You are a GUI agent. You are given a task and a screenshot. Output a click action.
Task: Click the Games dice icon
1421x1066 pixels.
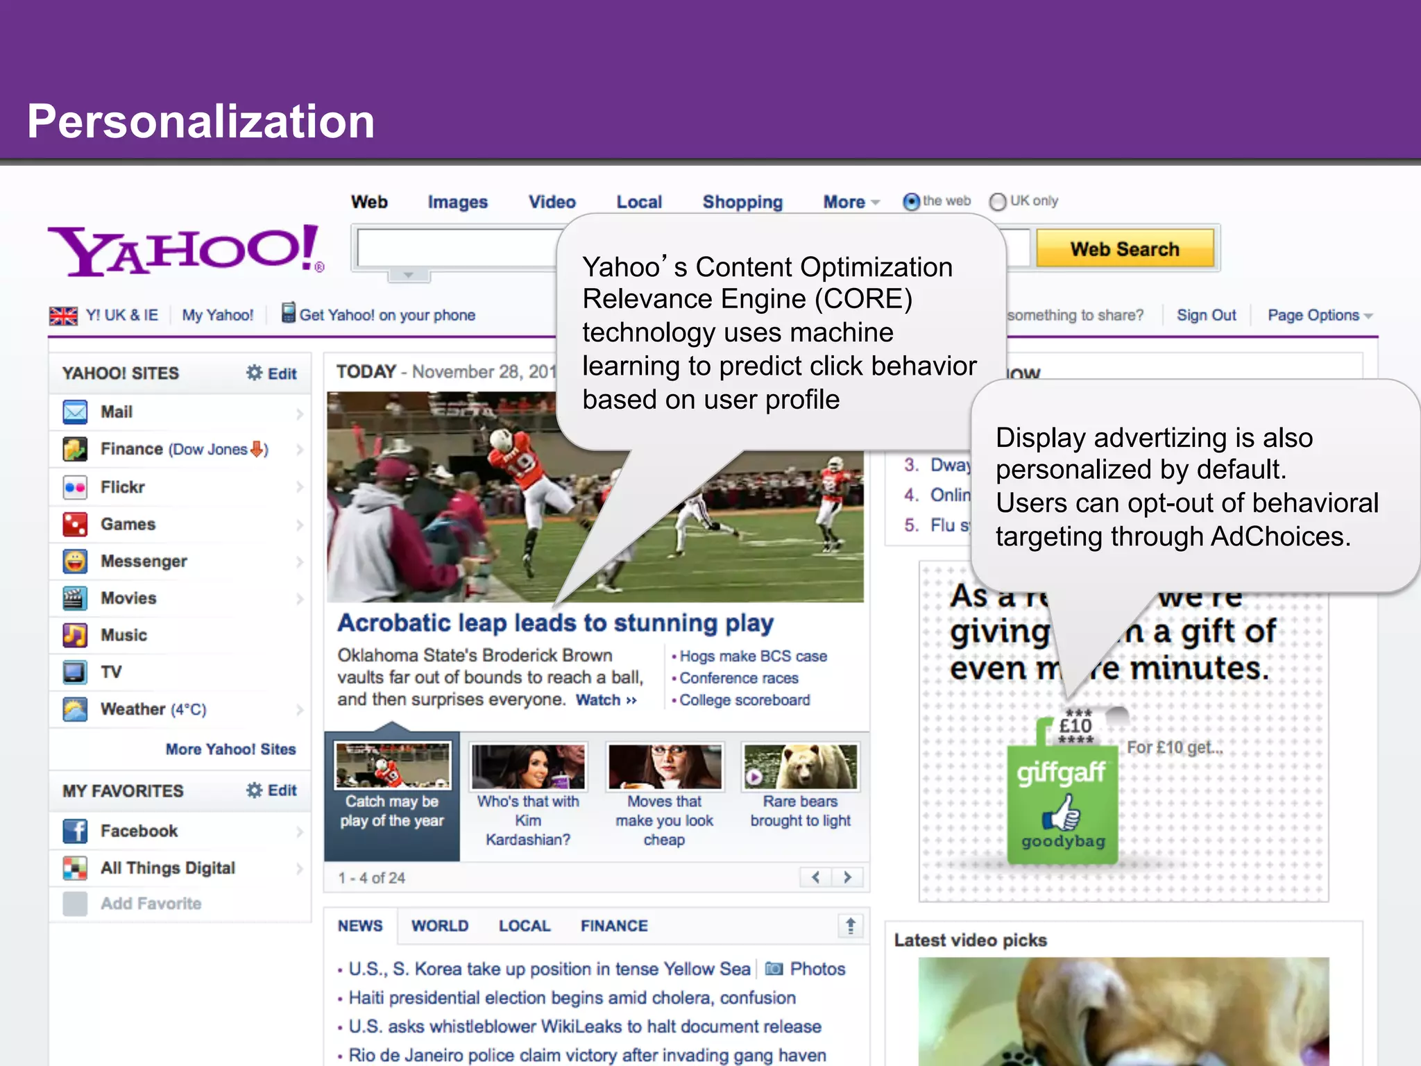coord(75,524)
